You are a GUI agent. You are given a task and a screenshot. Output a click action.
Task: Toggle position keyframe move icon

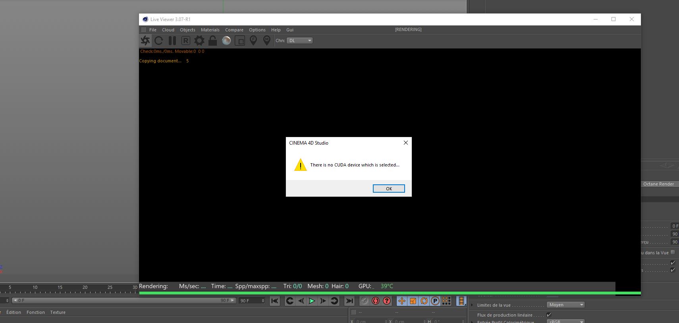pos(402,301)
